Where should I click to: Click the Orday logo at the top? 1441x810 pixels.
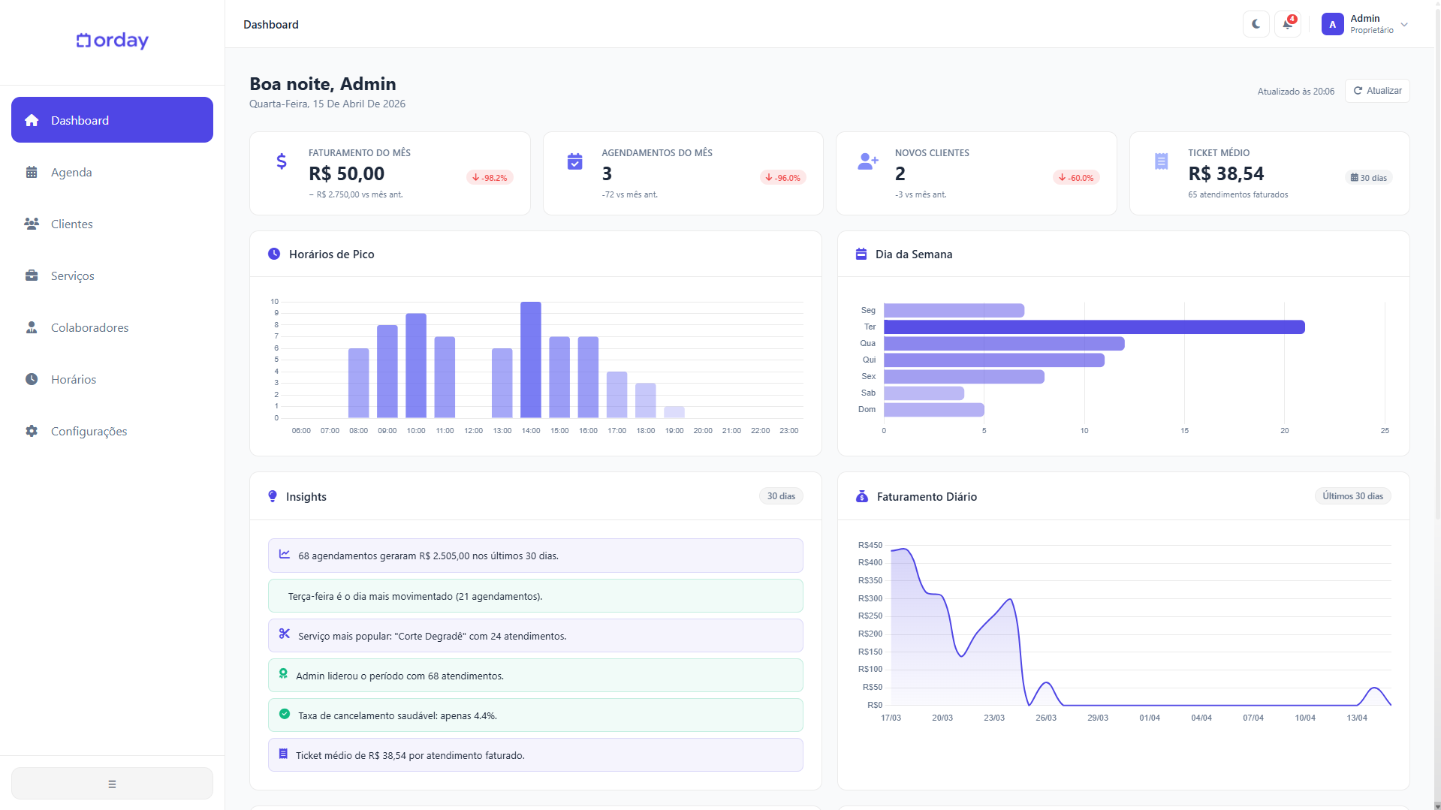[x=111, y=41]
